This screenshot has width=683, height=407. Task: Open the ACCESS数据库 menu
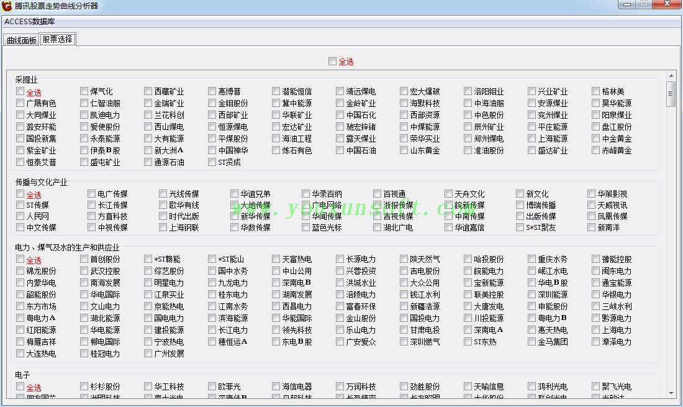pyautogui.click(x=30, y=21)
